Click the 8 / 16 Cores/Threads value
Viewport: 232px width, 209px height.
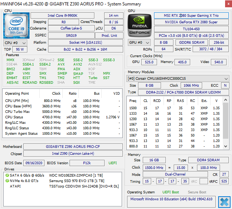[x=114, y=22]
